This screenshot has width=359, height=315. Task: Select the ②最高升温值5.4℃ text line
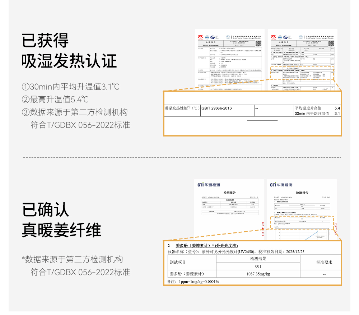(x=55, y=99)
